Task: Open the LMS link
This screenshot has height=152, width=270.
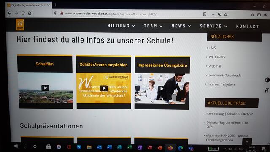Action: [212, 48]
